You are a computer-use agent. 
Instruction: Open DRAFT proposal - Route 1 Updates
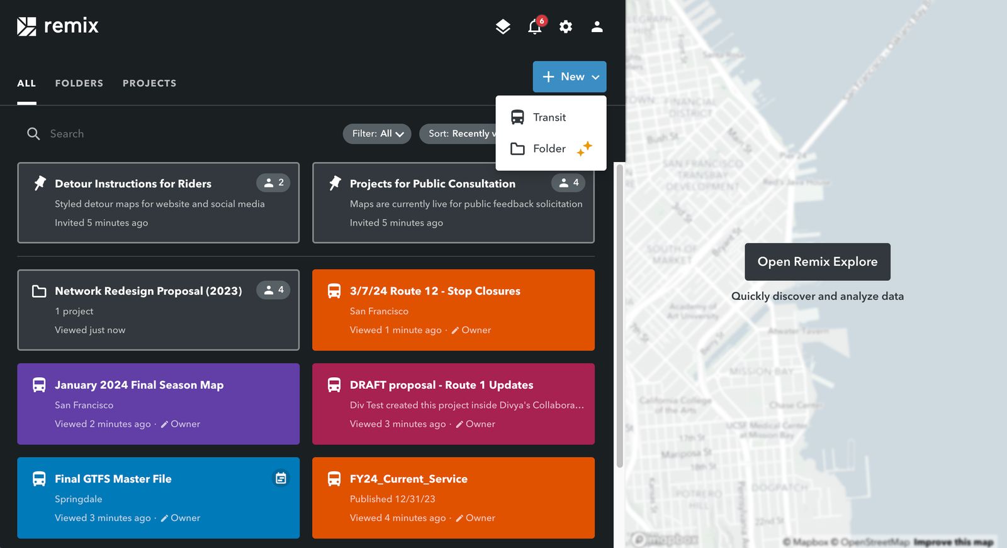click(453, 403)
